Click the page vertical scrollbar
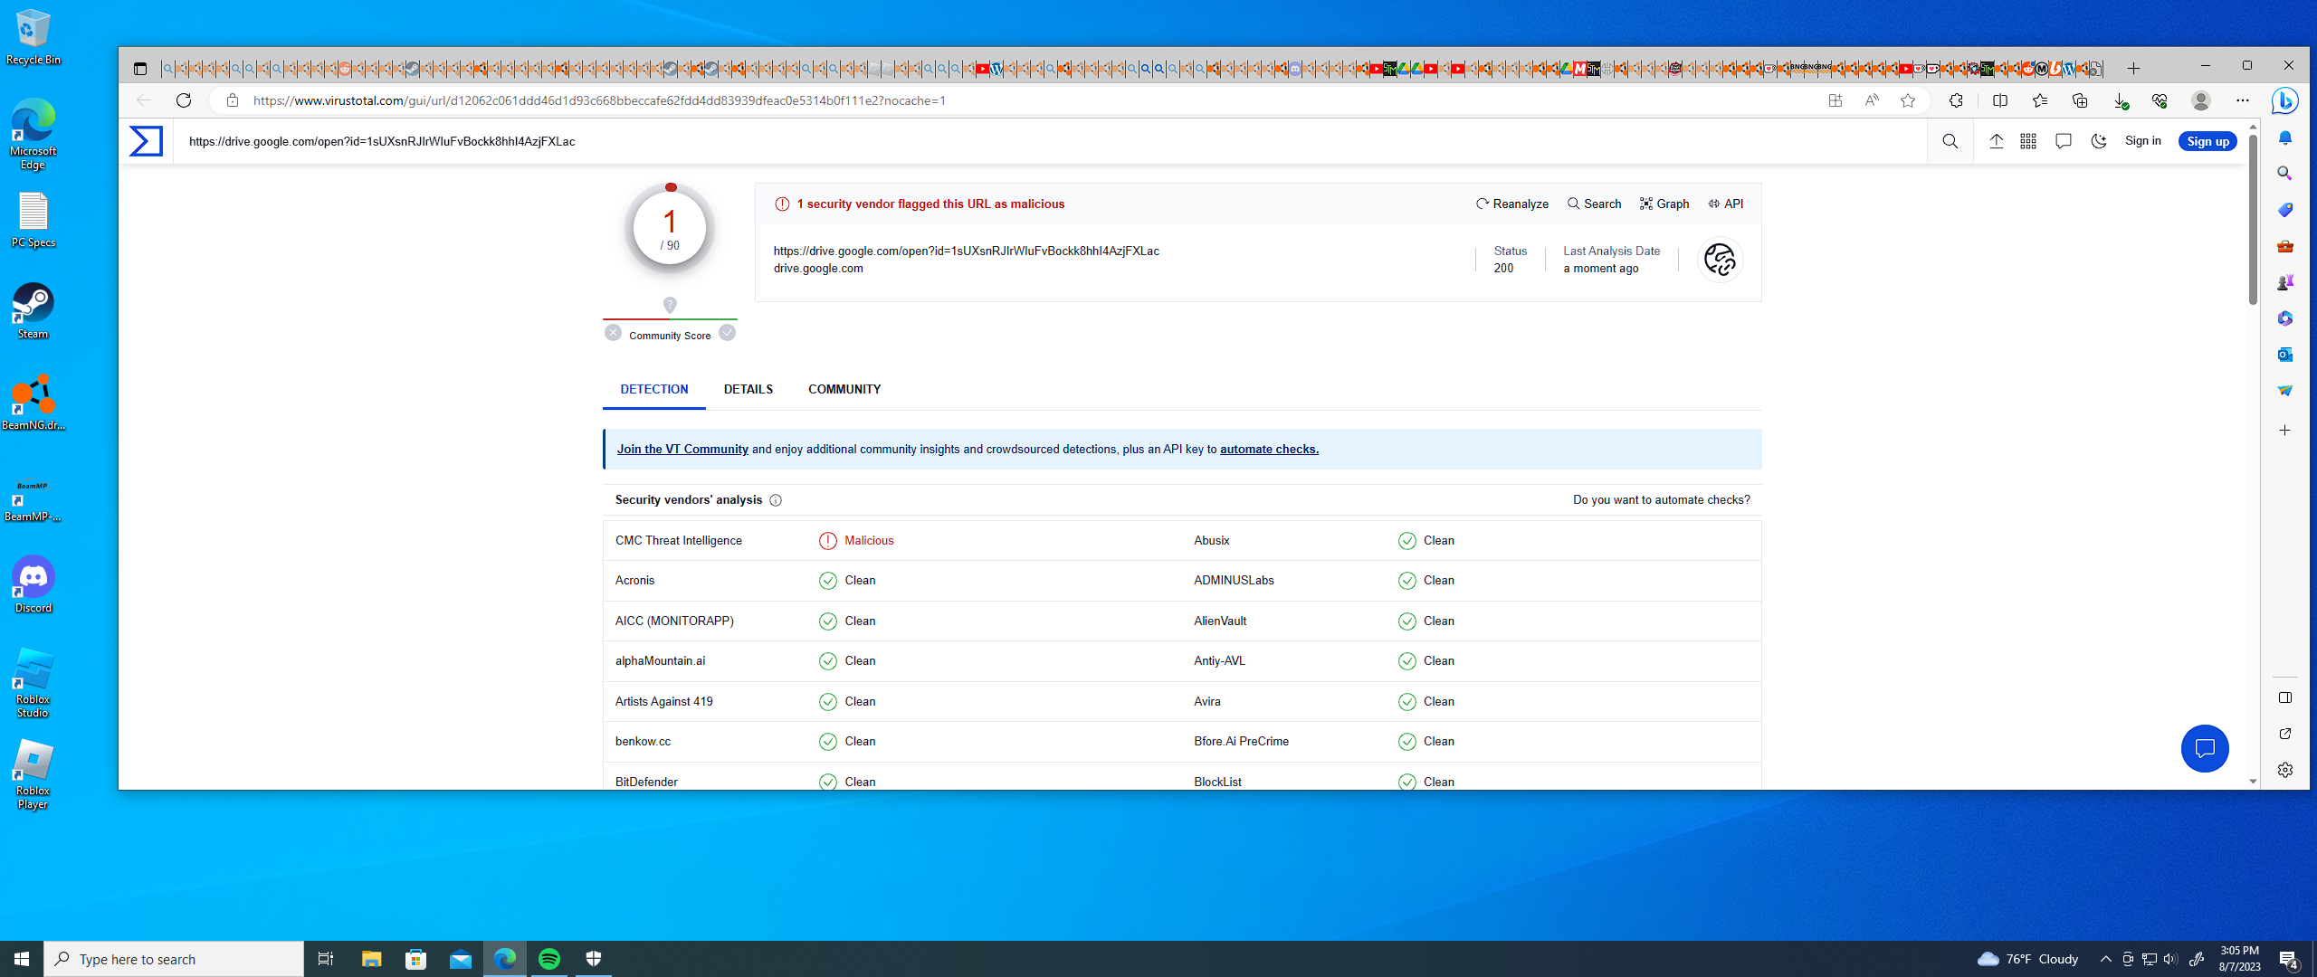The height and width of the screenshot is (977, 2317). [2253, 217]
